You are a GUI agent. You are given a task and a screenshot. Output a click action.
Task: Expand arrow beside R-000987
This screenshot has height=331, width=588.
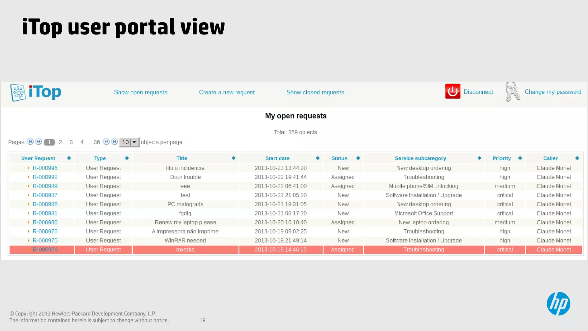tap(29, 195)
